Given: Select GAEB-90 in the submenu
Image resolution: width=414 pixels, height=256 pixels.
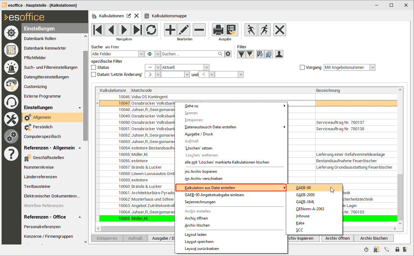Looking at the screenshot, I should coord(314,188).
